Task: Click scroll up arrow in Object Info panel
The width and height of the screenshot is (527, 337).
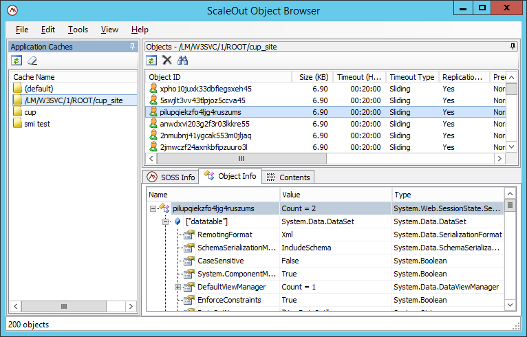Action: [x=510, y=193]
